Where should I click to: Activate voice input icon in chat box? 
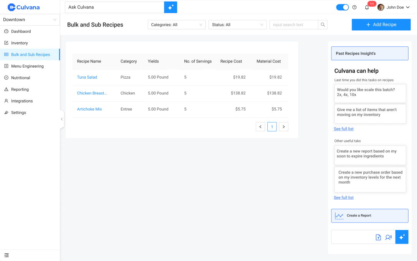389,237
